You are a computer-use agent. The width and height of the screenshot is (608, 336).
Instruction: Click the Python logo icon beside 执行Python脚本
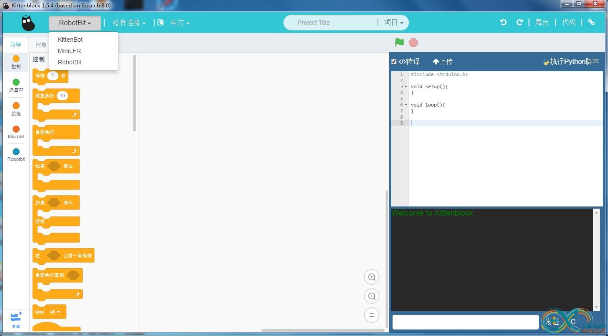pos(546,62)
